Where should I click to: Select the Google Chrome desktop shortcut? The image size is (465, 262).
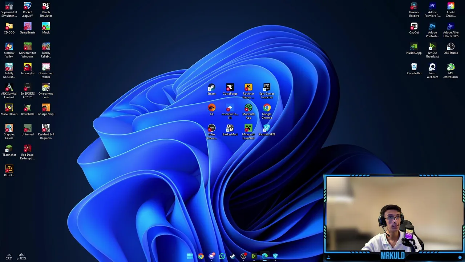267,112
